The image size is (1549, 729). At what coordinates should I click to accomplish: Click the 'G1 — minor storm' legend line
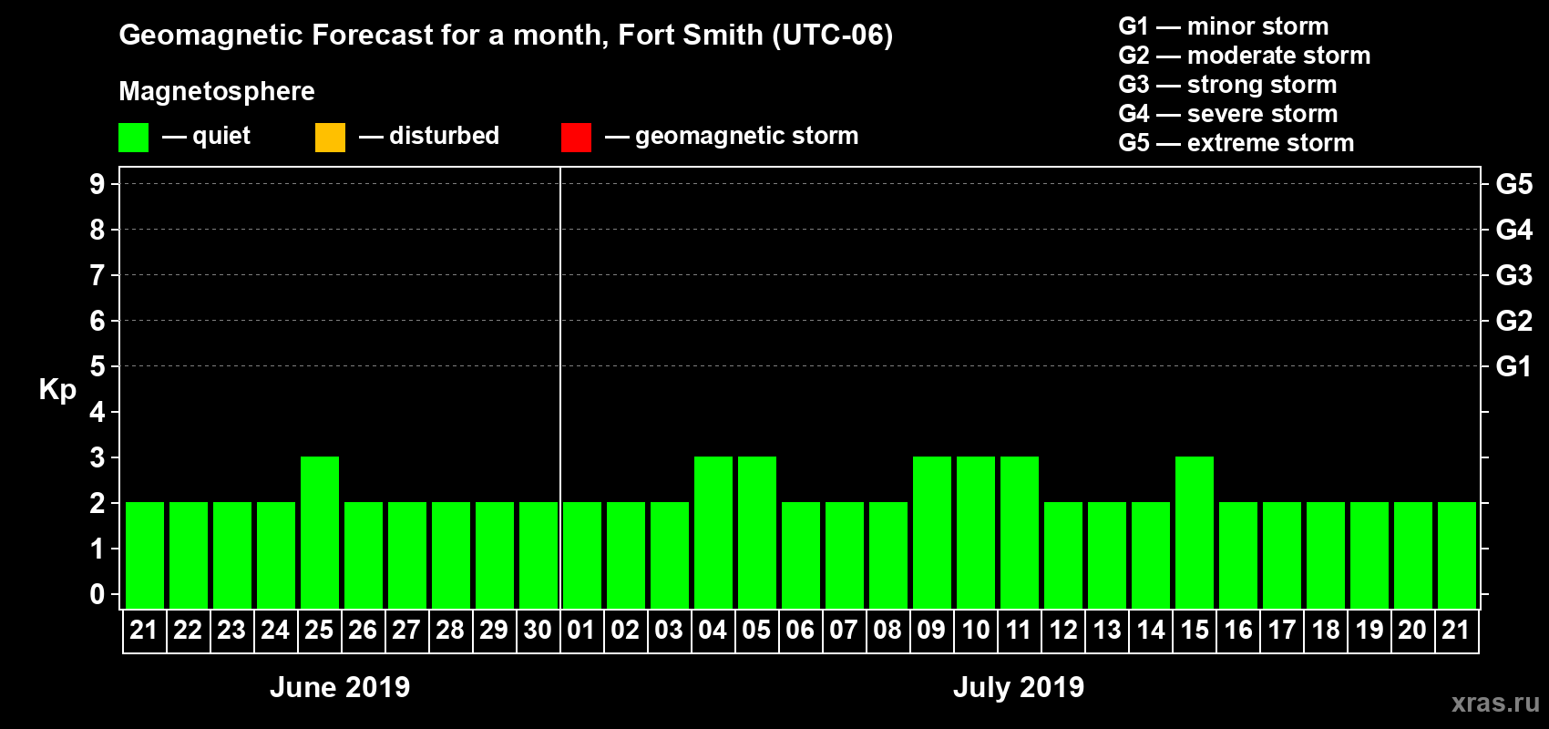1224,26
